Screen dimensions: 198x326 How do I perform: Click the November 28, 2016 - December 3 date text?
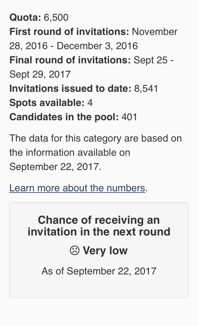pos(93,39)
